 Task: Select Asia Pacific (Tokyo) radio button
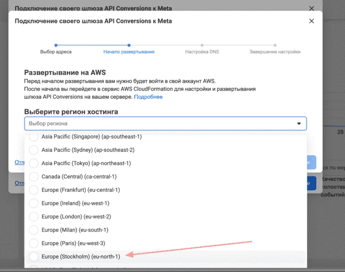click(34, 163)
